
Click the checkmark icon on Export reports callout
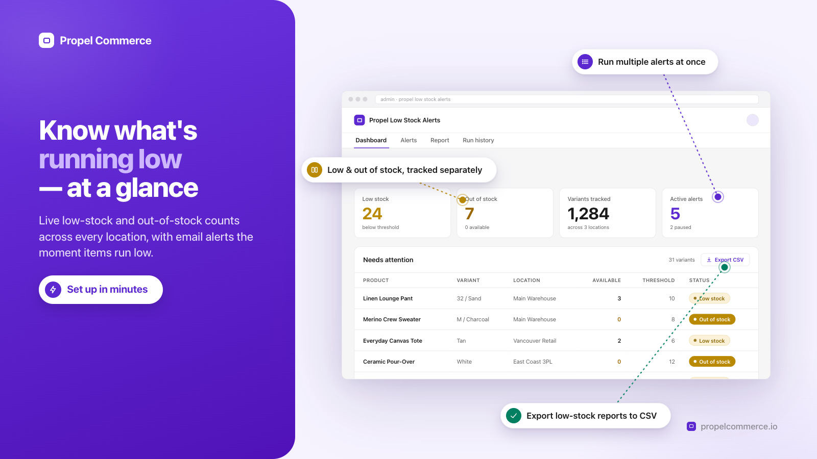point(514,416)
